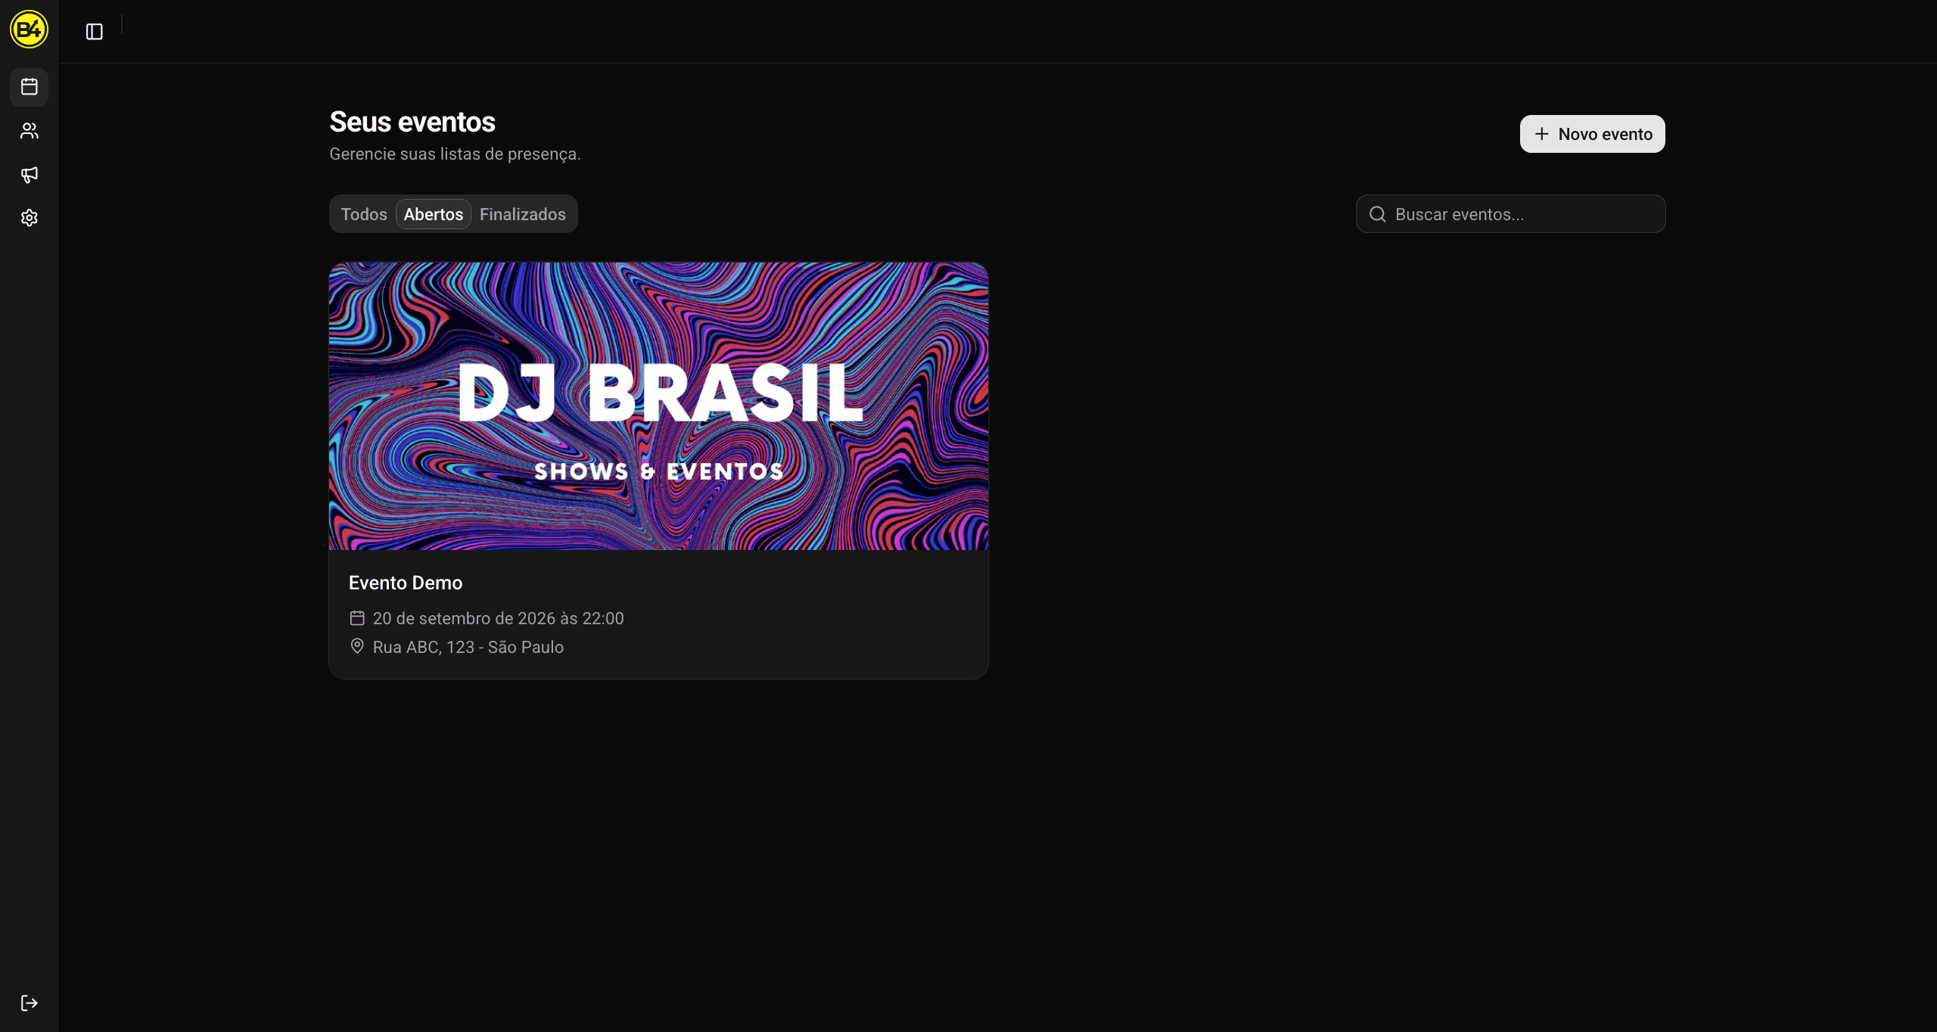The image size is (1937, 1032).
Task: Focus the Buscar eventos search field
Action: tap(1511, 214)
